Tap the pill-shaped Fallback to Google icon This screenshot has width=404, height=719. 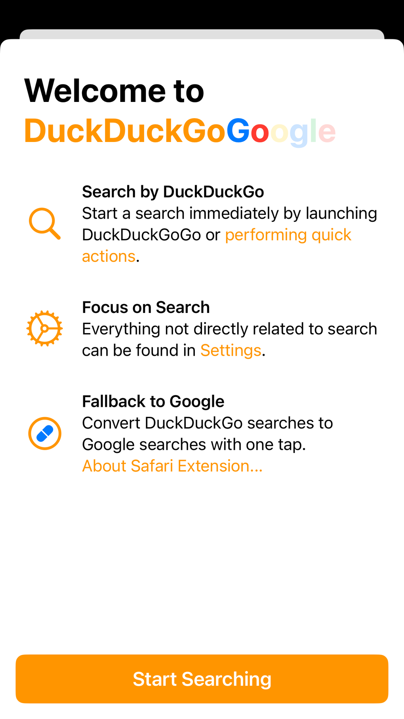click(44, 433)
